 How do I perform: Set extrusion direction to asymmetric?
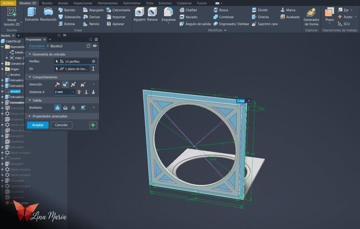tap(83, 84)
